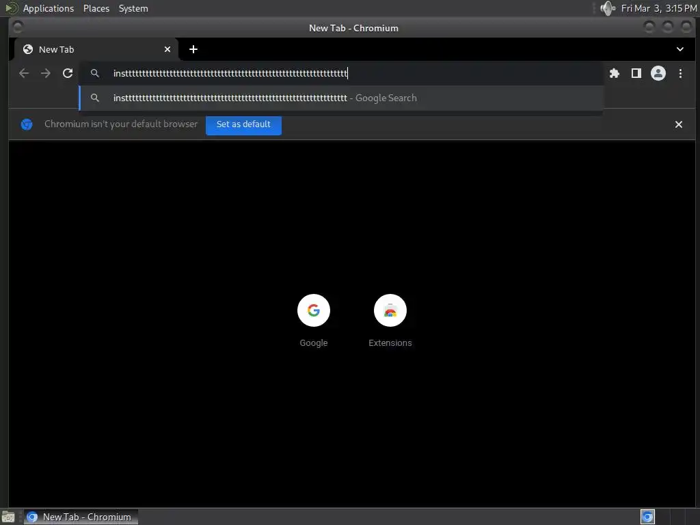Click the window menu button in title bar
The height and width of the screenshot is (525, 700).
click(x=18, y=27)
